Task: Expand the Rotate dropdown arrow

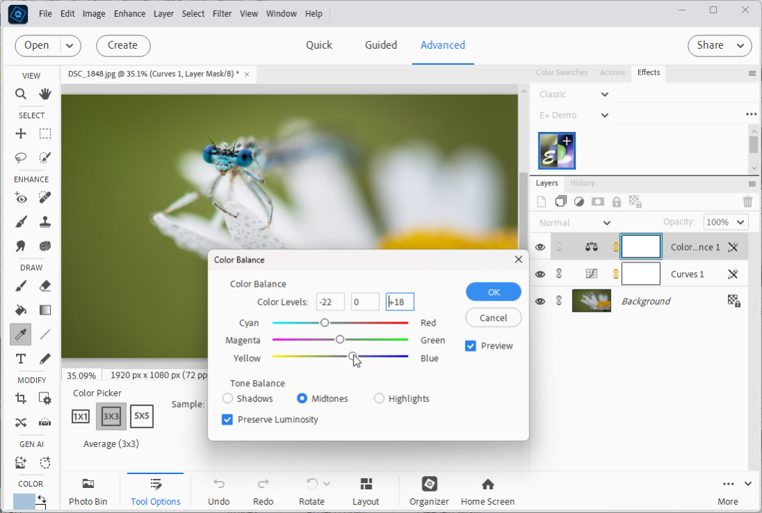Action: (x=326, y=484)
